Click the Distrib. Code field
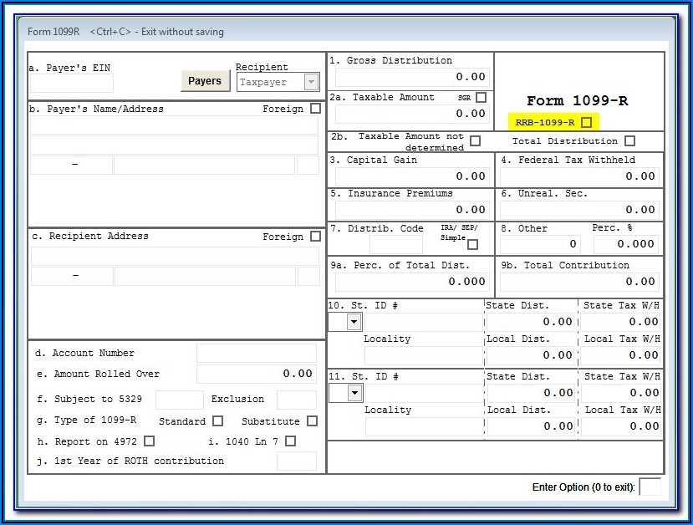The width and height of the screenshot is (693, 525). (395, 244)
